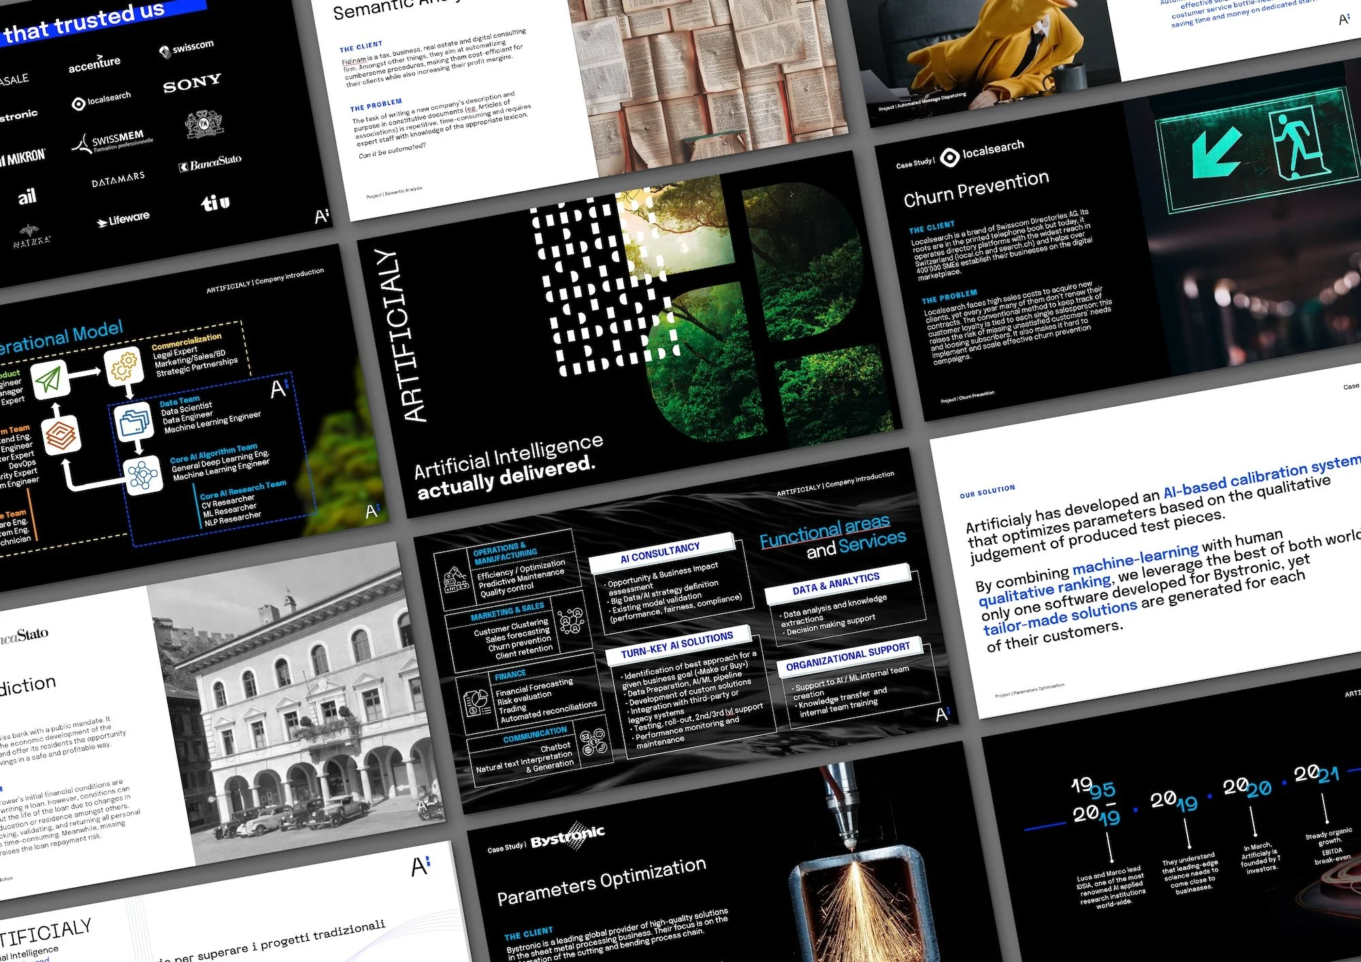Click the ORGANIZATIONAL SUPPORT heading
1361x962 pixels.
pyautogui.click(x=847, y=657)
